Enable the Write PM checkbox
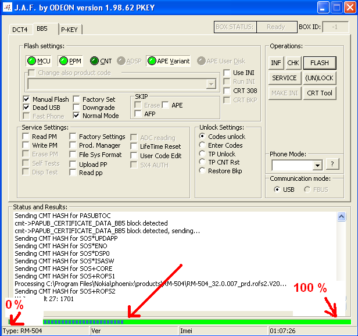The height and width of the screenshot is (336, 358). 26,145
